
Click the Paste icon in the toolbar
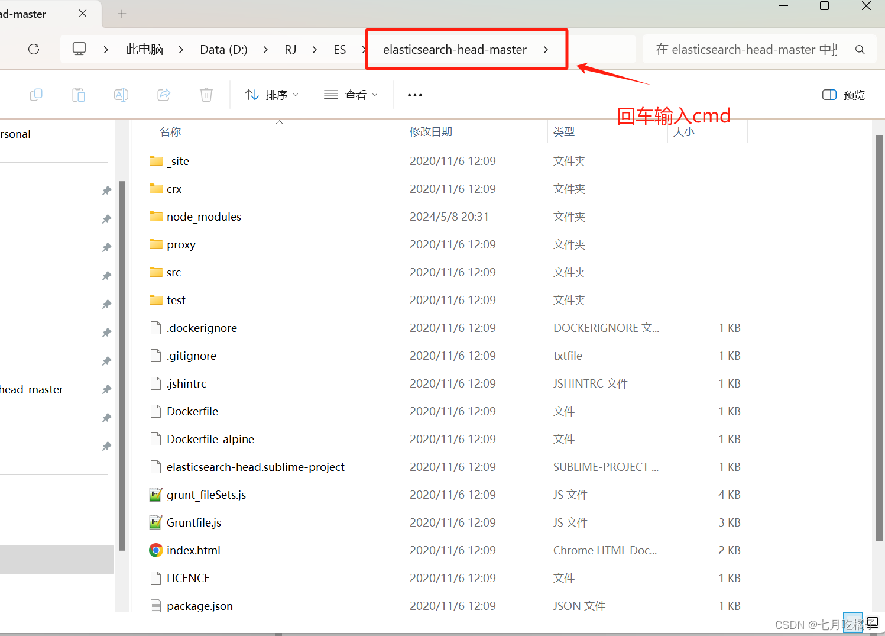[79, 95]
